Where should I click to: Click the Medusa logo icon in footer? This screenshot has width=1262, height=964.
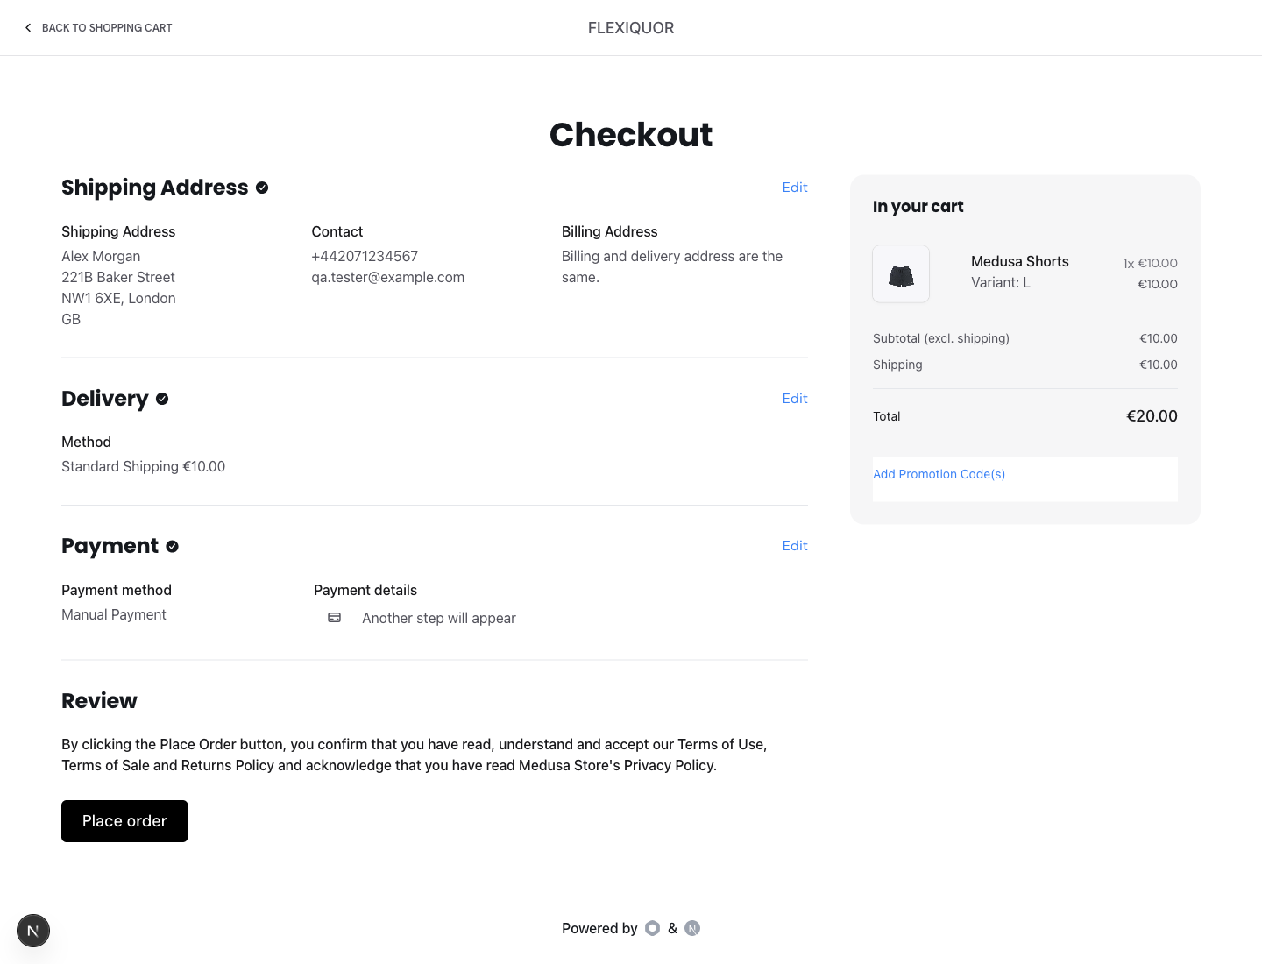coord(652,928)
